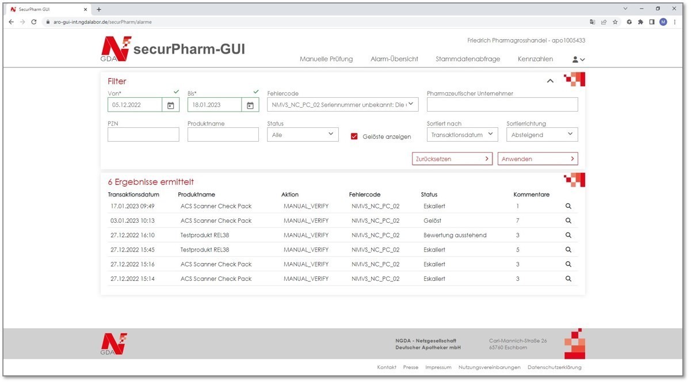Click the Pharmazeutischer Unternehmer input field

point(502,104)
